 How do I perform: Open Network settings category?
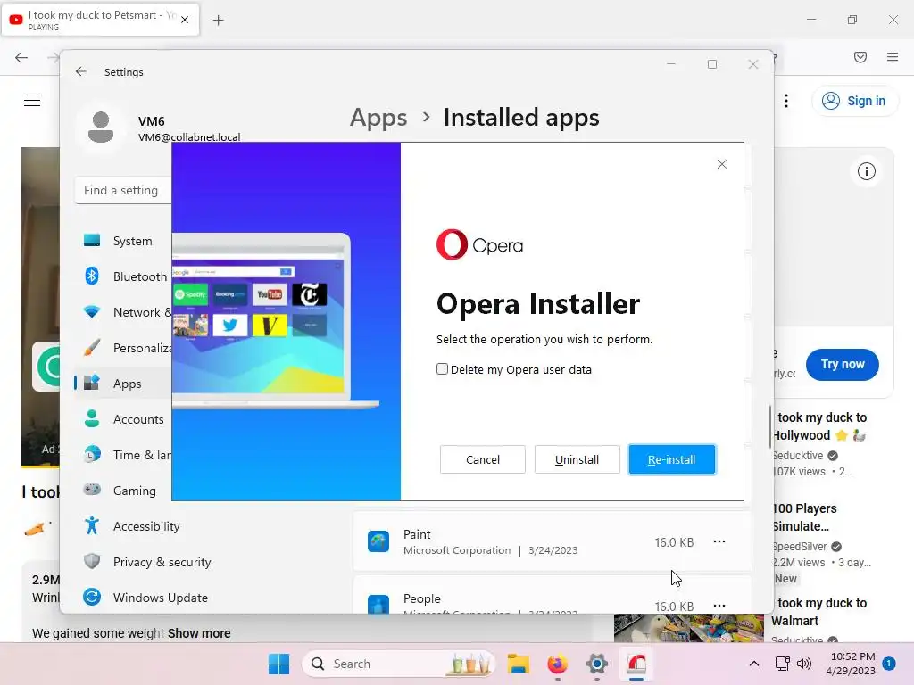123,312
